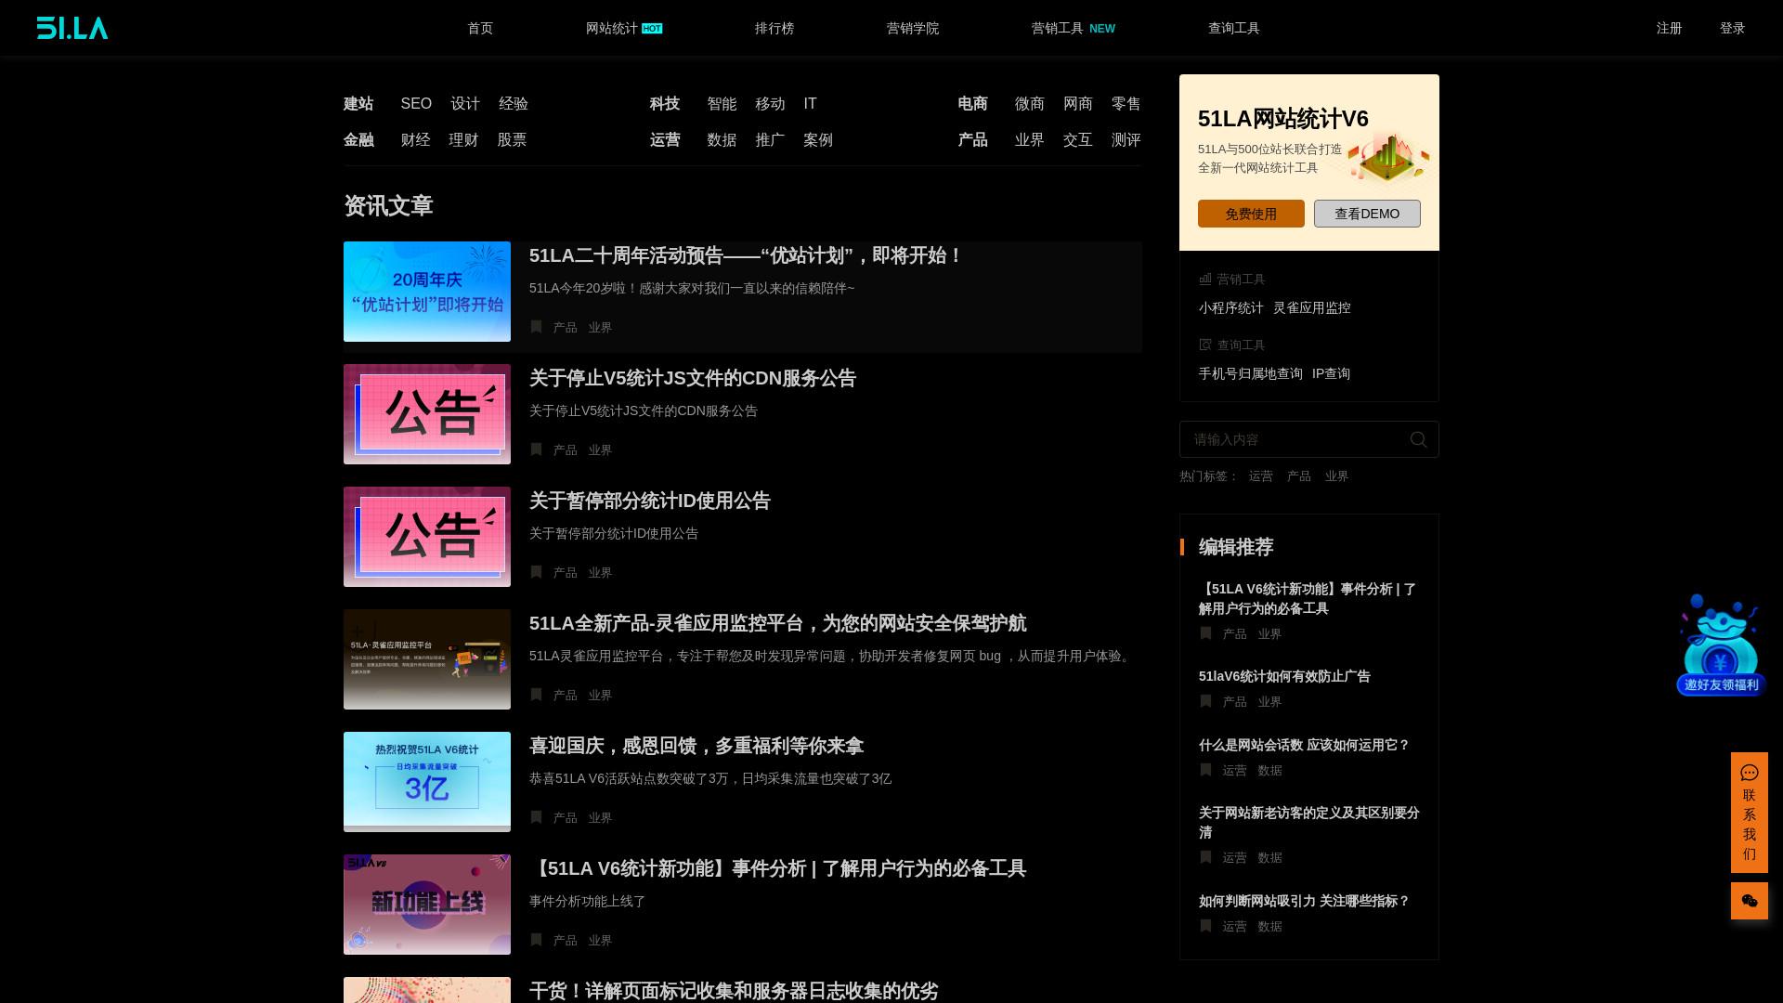The width and height of the screenshot is (1783, 1003).
Task: Select the 建站 category heading
Action: point(358,104)
